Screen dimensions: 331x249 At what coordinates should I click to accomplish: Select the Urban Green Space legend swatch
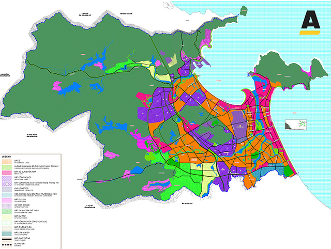click(x=7, y=166)
